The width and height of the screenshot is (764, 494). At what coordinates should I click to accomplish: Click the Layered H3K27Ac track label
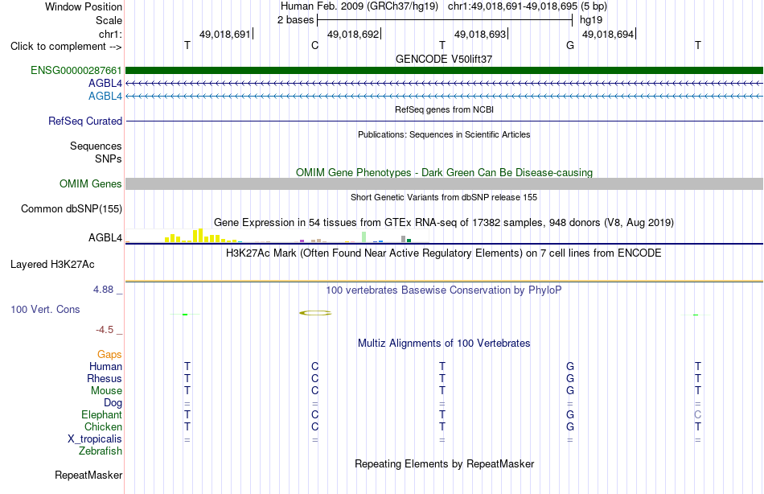tap(52, 265)
